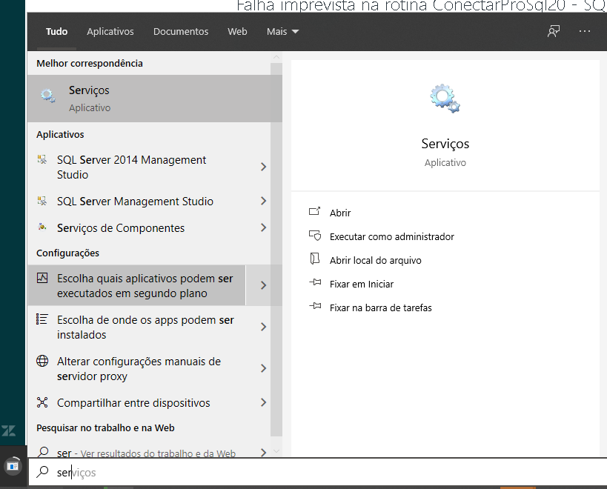This screenshot has height=489, width=607.
Task: Click Fixar na barra de tarefas
Action: [x=380, y=307]
